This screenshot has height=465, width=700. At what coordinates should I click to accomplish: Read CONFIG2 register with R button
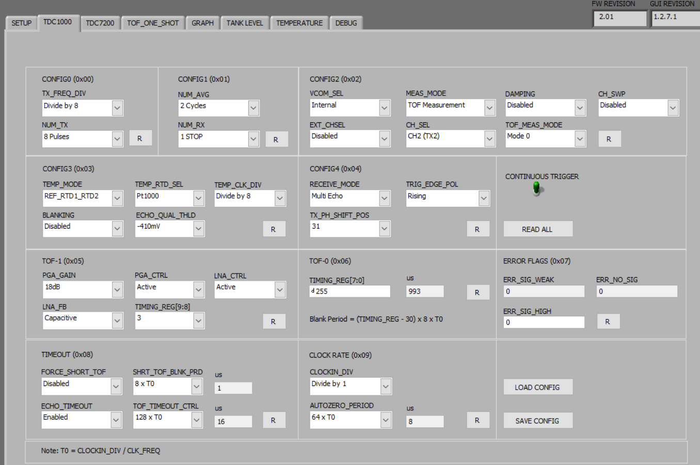[x=609, y=139]
